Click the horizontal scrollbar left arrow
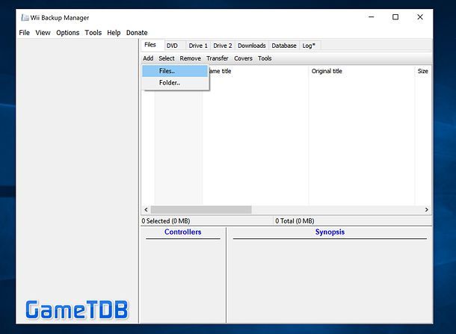The image size is (456, 334). tap(146, 209)
